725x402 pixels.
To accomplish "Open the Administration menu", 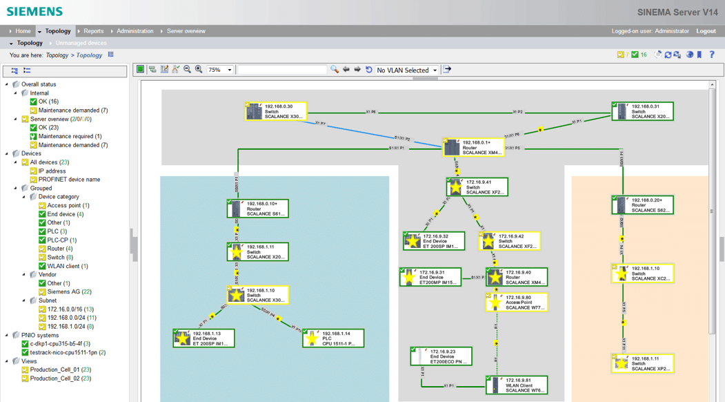I will tap(135, 31).
